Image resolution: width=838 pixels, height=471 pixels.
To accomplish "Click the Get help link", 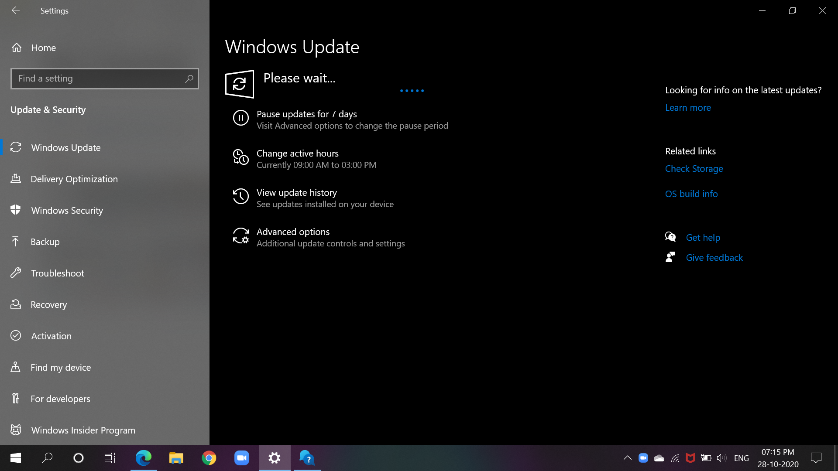I will [703, 237].
